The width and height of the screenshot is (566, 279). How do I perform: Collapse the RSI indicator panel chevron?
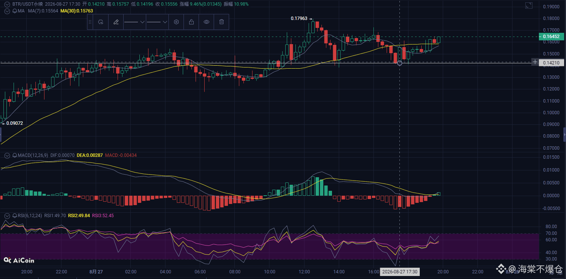[x=7, y=216]
